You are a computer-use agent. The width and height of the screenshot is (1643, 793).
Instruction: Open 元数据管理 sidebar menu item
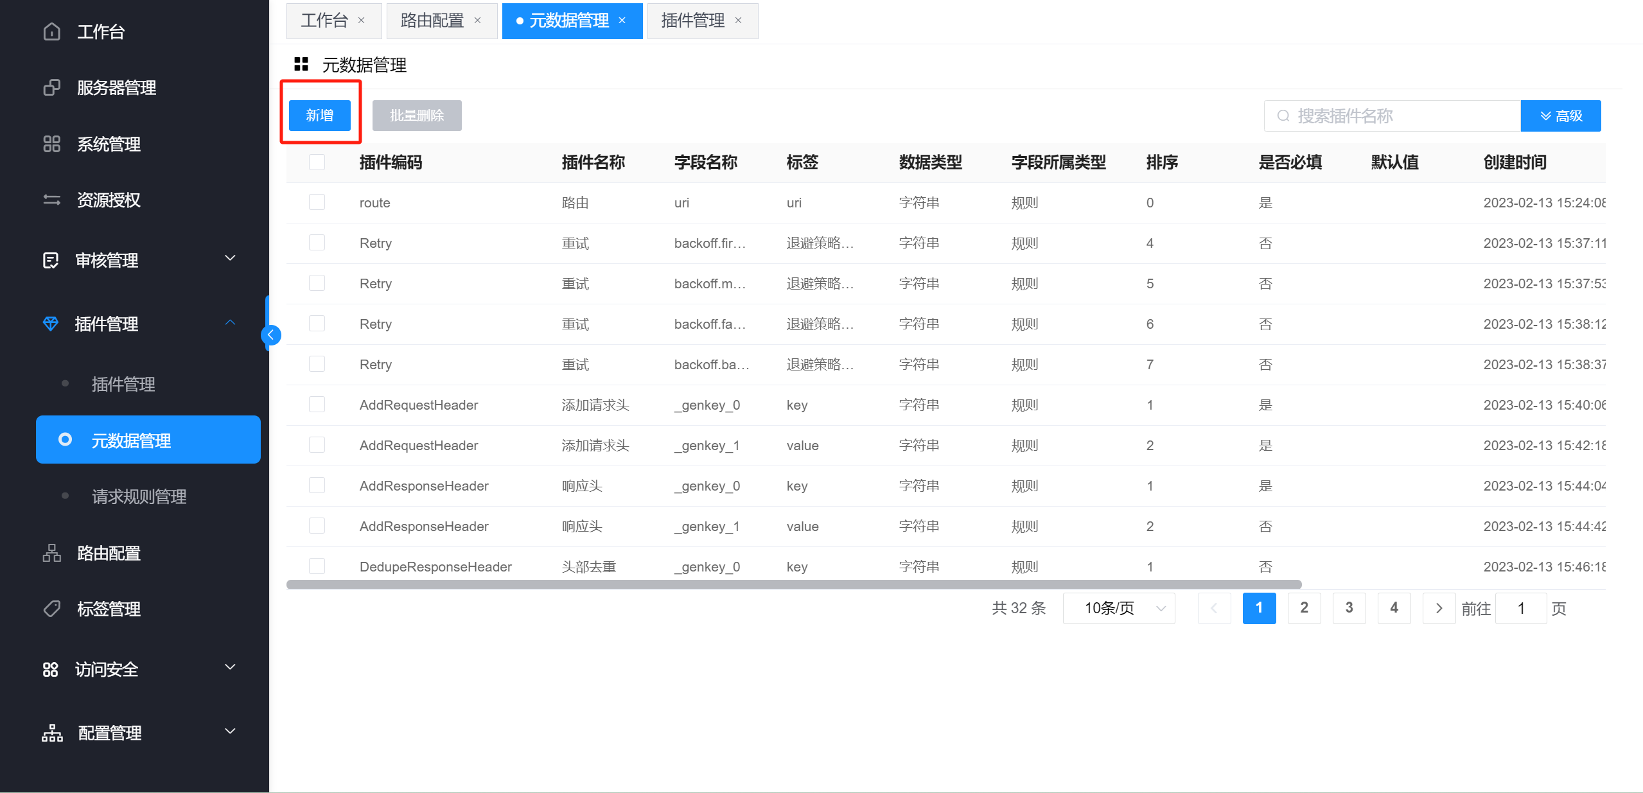(x=148, y=440)
